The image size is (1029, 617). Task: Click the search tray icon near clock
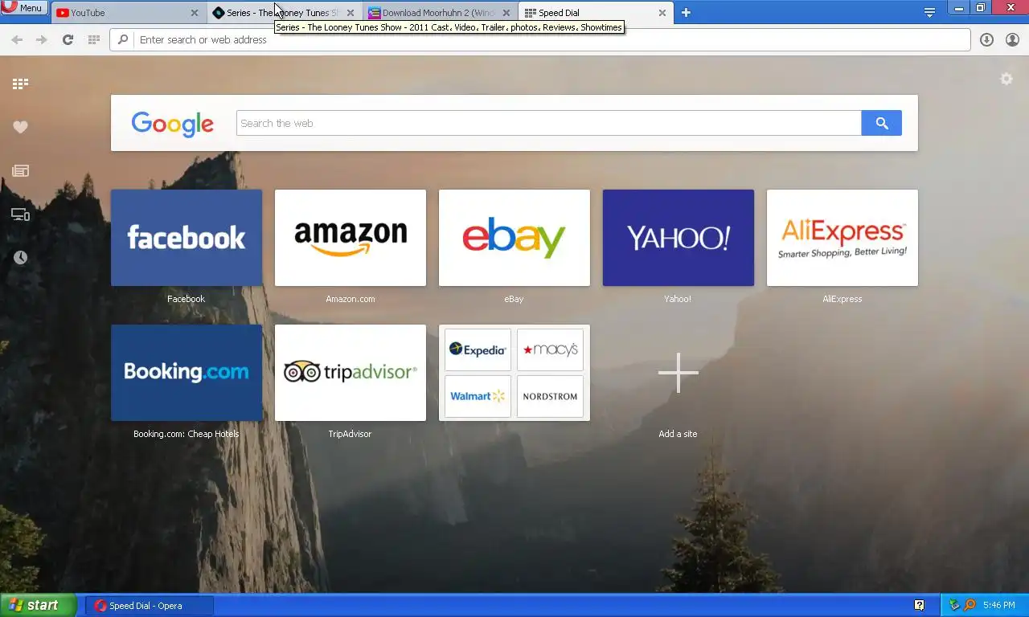970,606
